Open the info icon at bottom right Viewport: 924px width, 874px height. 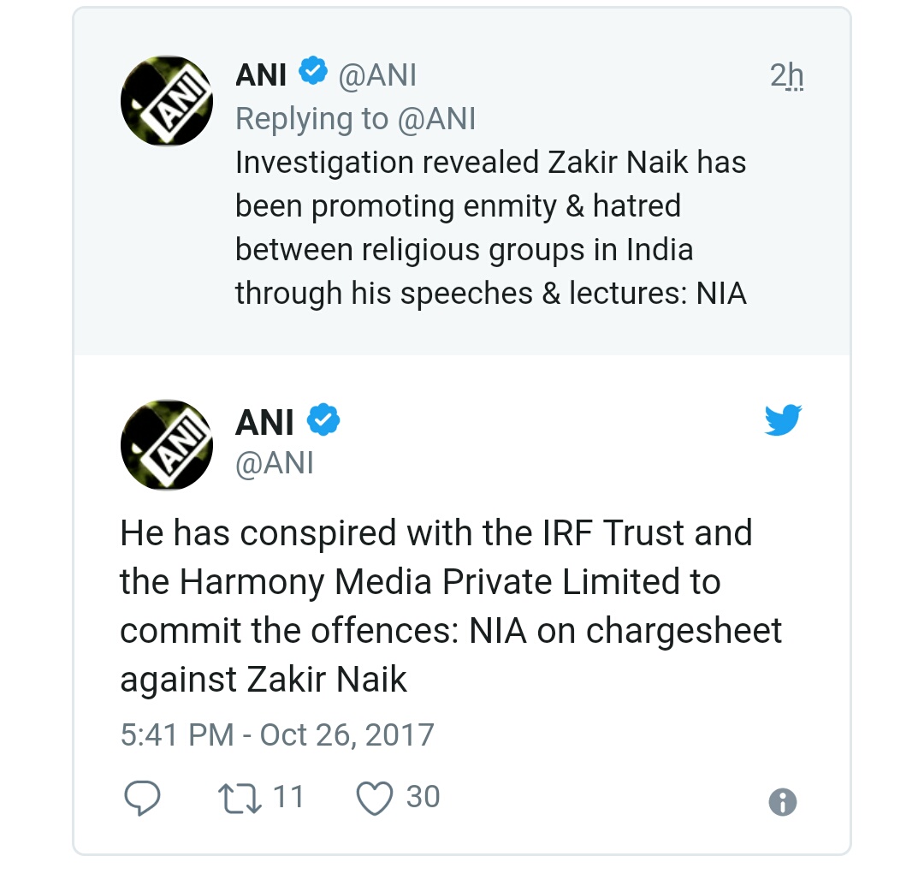[783, 802]
